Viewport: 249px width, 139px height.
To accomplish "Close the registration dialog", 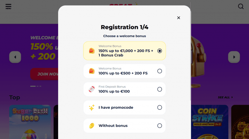I will (178, 18).
